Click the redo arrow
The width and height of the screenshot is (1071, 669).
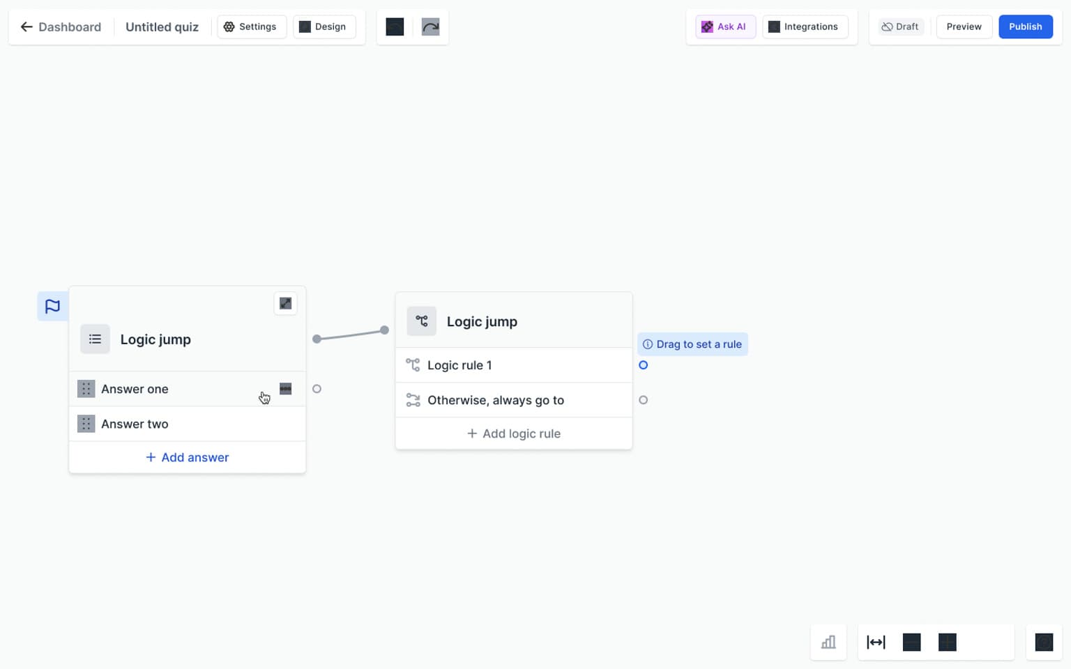coord(431,27)
